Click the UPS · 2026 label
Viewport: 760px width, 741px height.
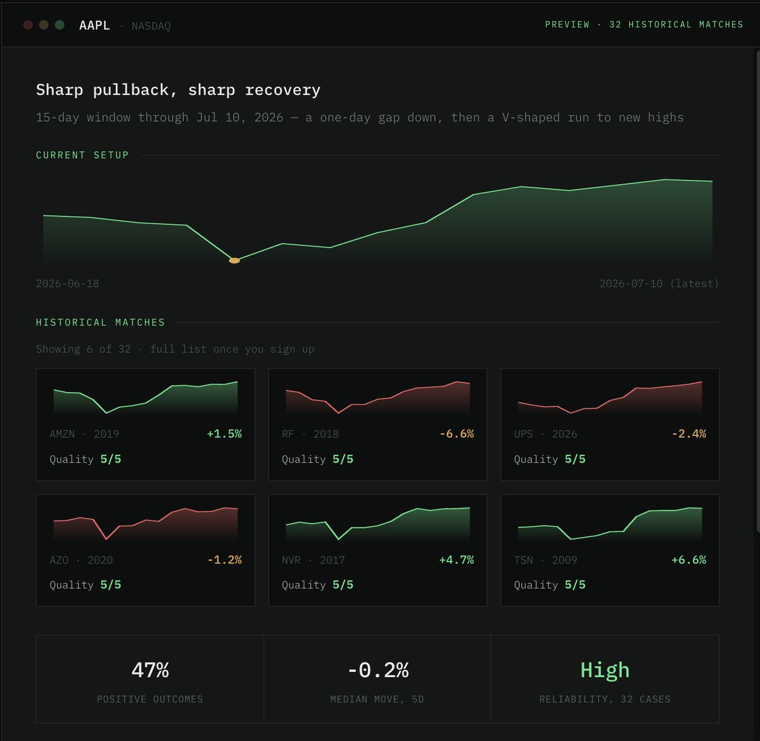point(545,434)
